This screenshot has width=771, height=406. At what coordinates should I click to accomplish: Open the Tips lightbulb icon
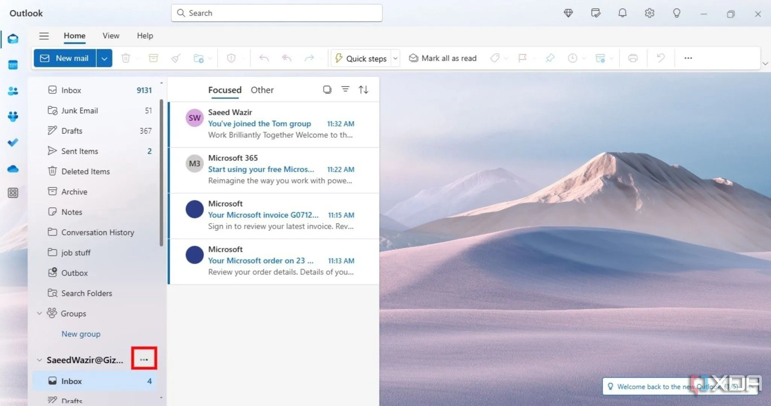(677, 13)
